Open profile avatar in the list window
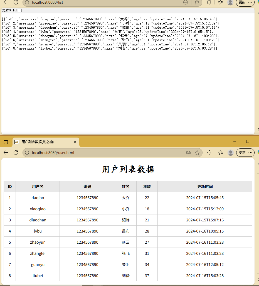The width and height of the screenshot is (259, 286). [230, 3]
